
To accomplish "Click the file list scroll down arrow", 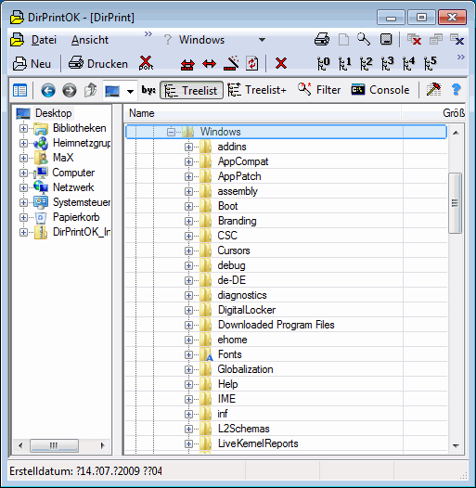I will coord(456,446).
